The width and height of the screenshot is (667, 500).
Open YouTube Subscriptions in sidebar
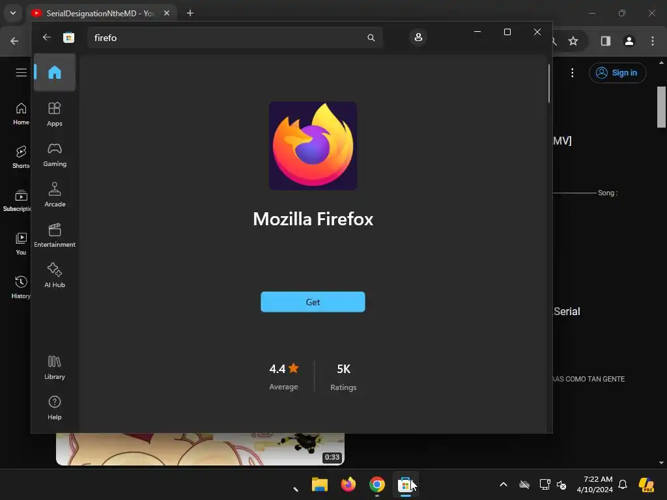pos(17,201)
